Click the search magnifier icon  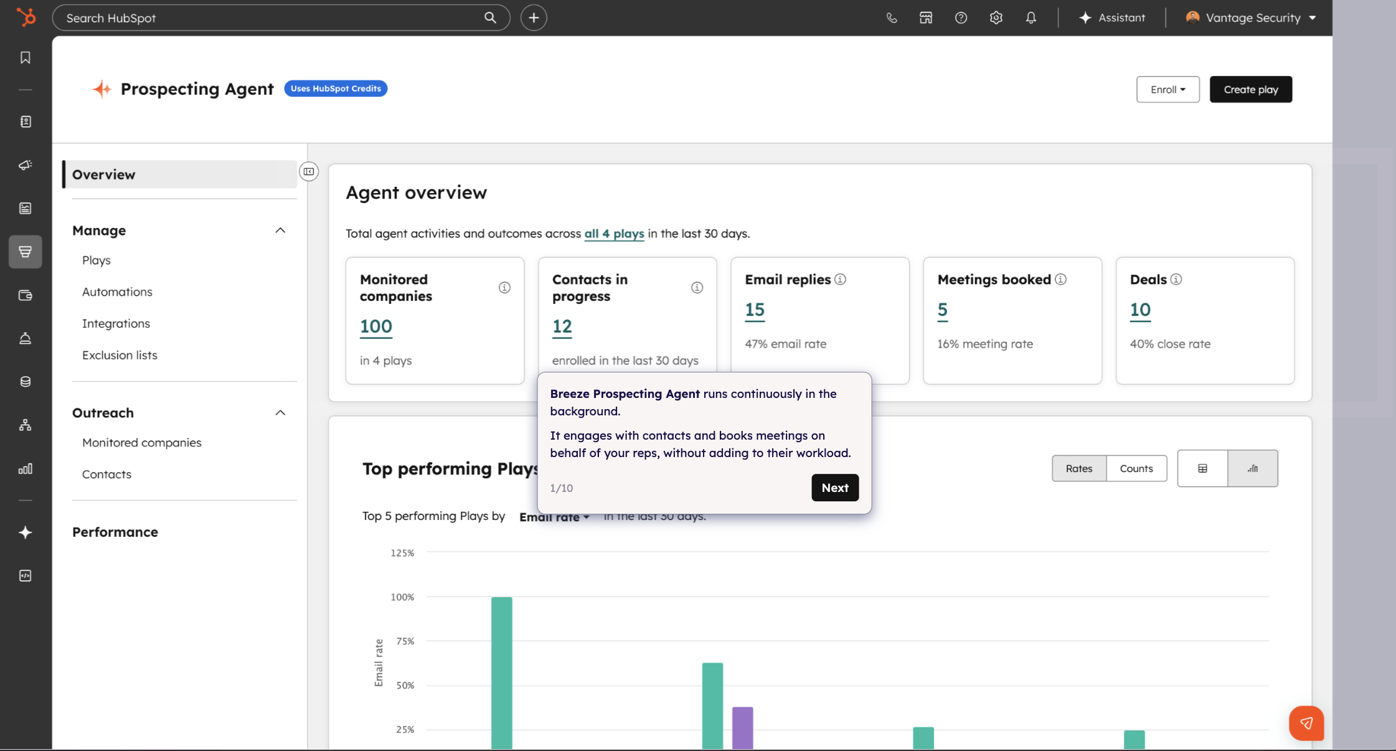[x=491, y=17]
